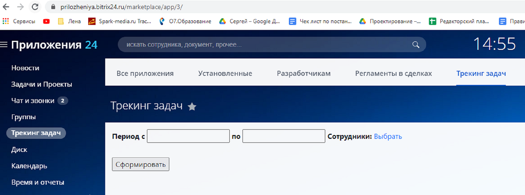Click the 2 counter badge on Чат и звонки
This screenshot has height=195, width=525.
(63, 101)
